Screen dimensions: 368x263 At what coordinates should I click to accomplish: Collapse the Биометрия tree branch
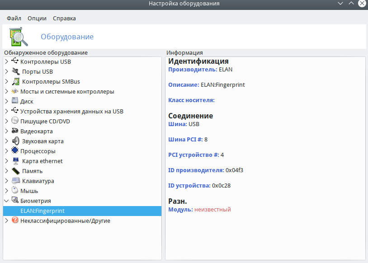(6, 201)
